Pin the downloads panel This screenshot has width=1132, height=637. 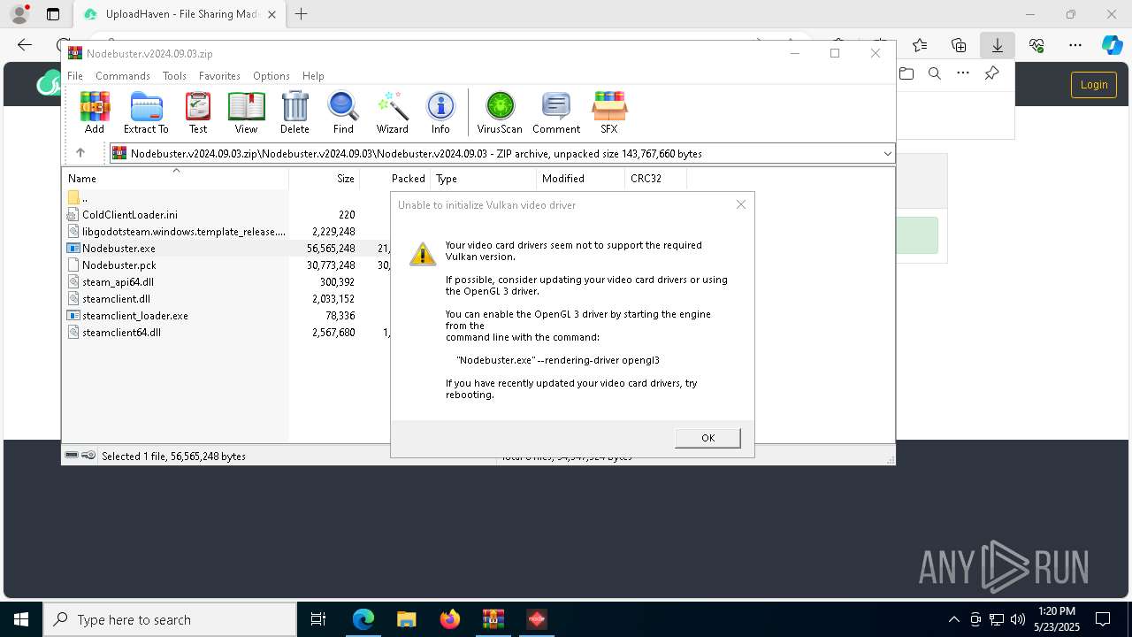[991, 73]
